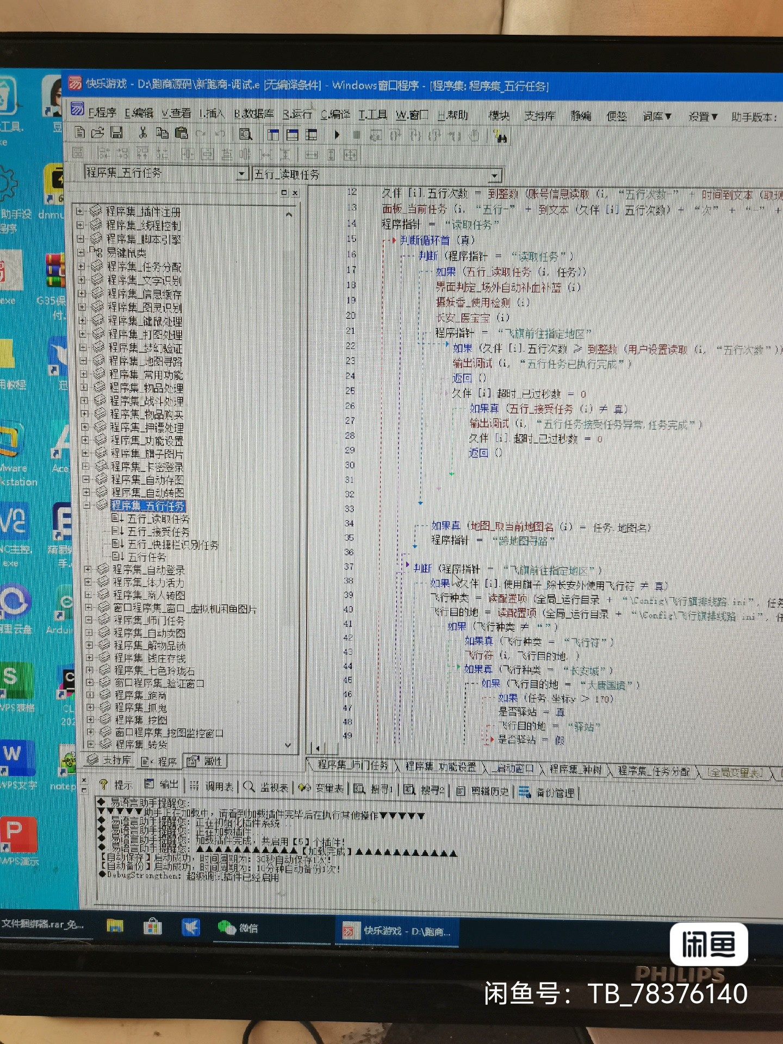The width and height of the screenshot is (783, 1044).
Task: Open the B.数据库 menu
Action: tap(254, 113)
